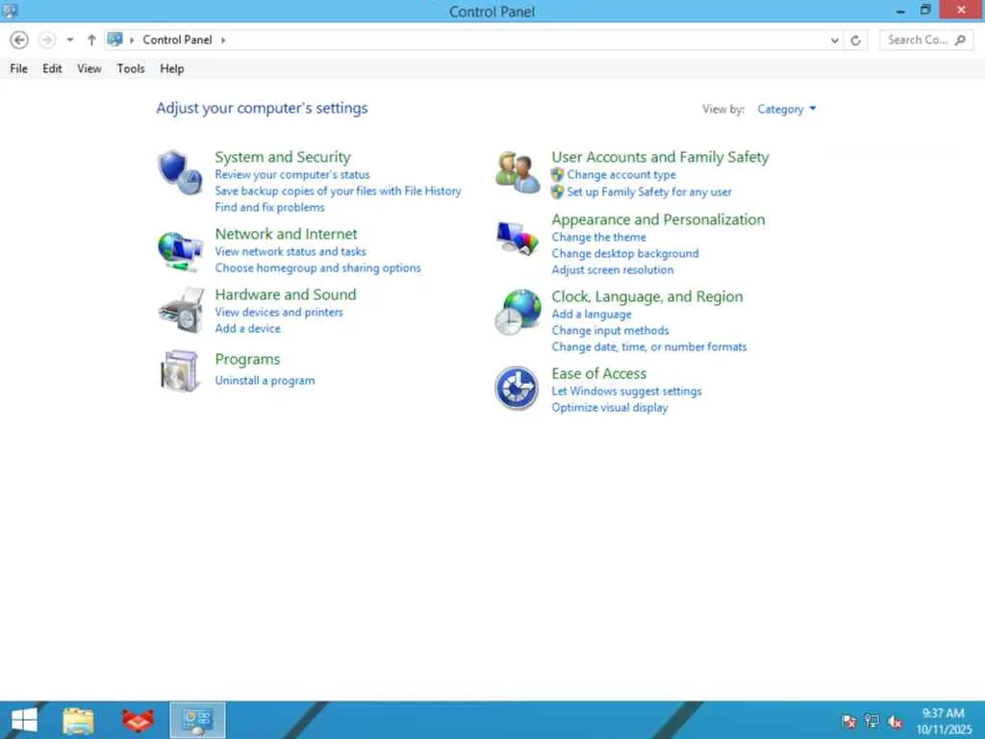Open the View by Category dropdown

pos(787,110)
